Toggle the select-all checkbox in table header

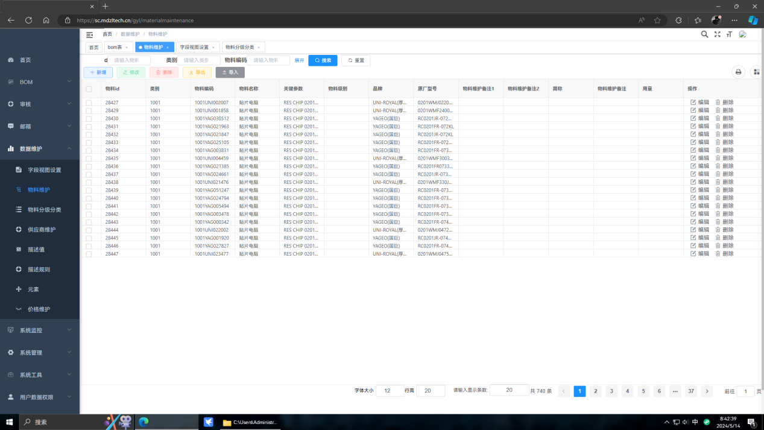(89, 89)
